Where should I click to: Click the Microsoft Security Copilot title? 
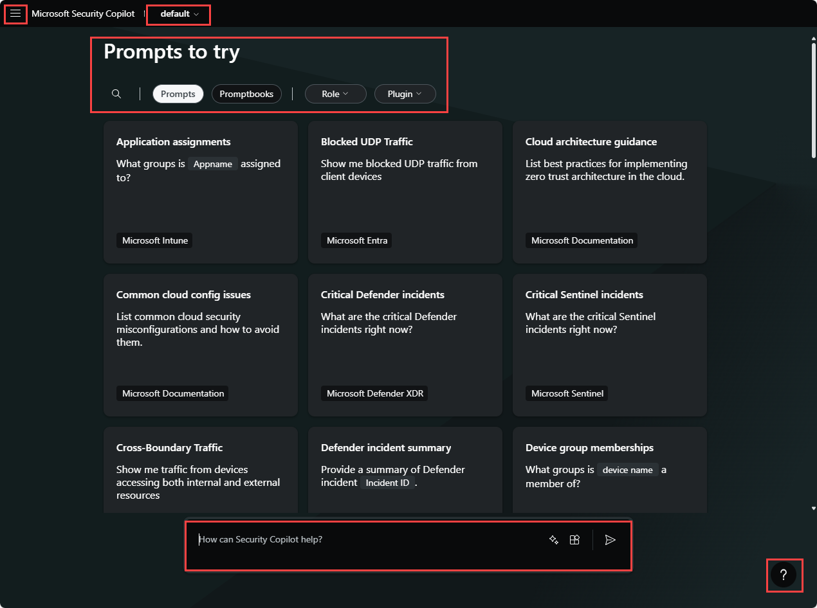[83, 13]
